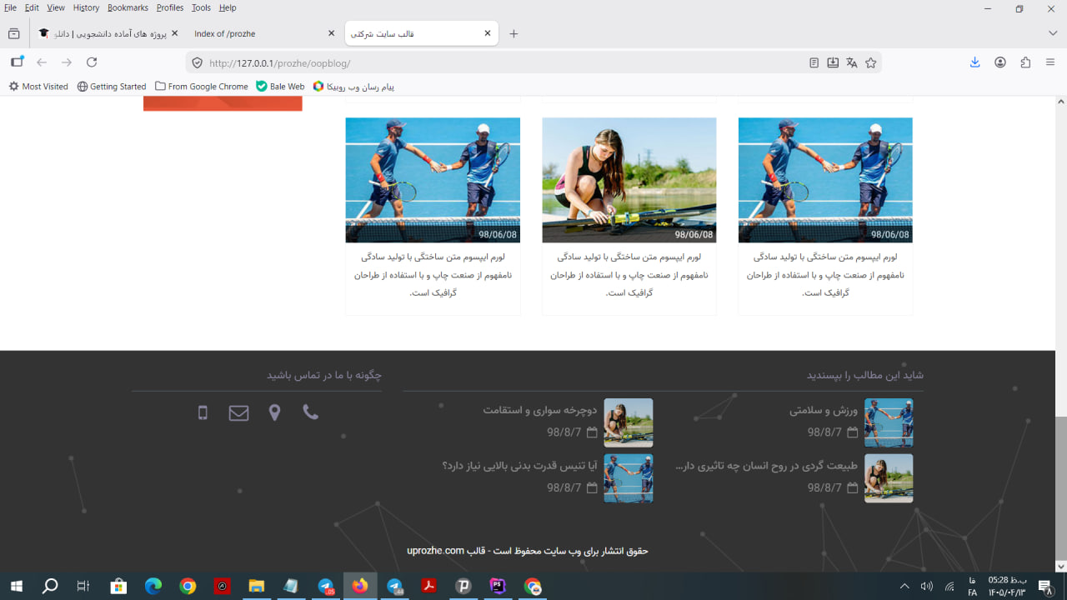Click the map location pin icon in footer
This screenshot has height=600, width=1067.
point(274,412)
